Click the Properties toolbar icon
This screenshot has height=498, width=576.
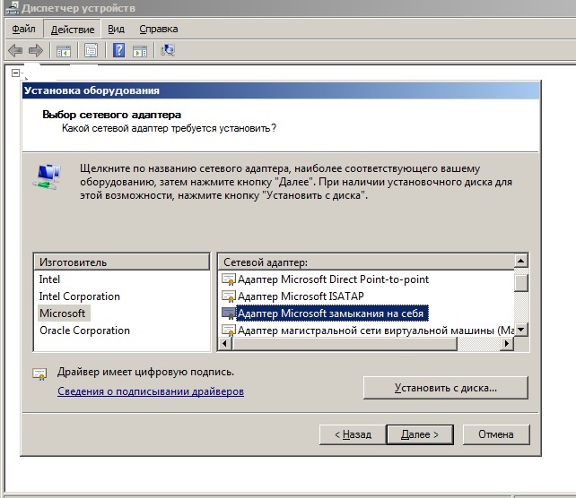pyautogui.click(x=91, y=50)
